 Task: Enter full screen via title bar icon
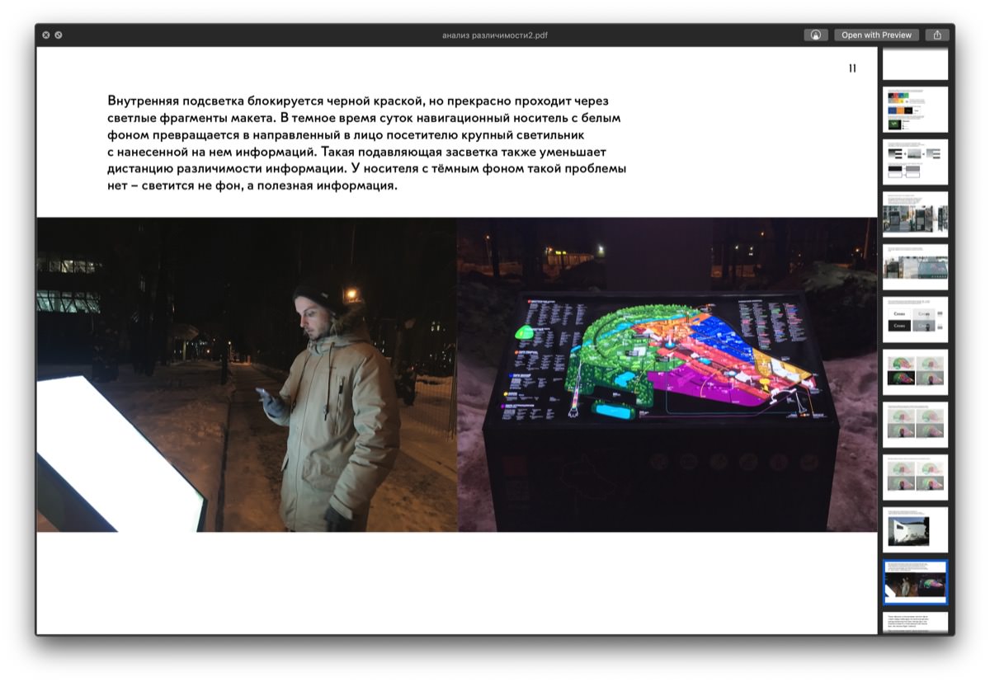[59, 35]
